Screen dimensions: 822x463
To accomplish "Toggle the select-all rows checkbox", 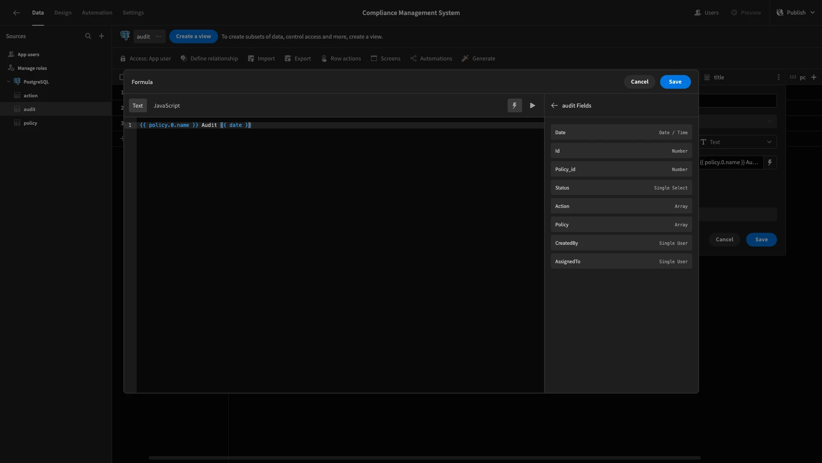I will pos(122,78).
